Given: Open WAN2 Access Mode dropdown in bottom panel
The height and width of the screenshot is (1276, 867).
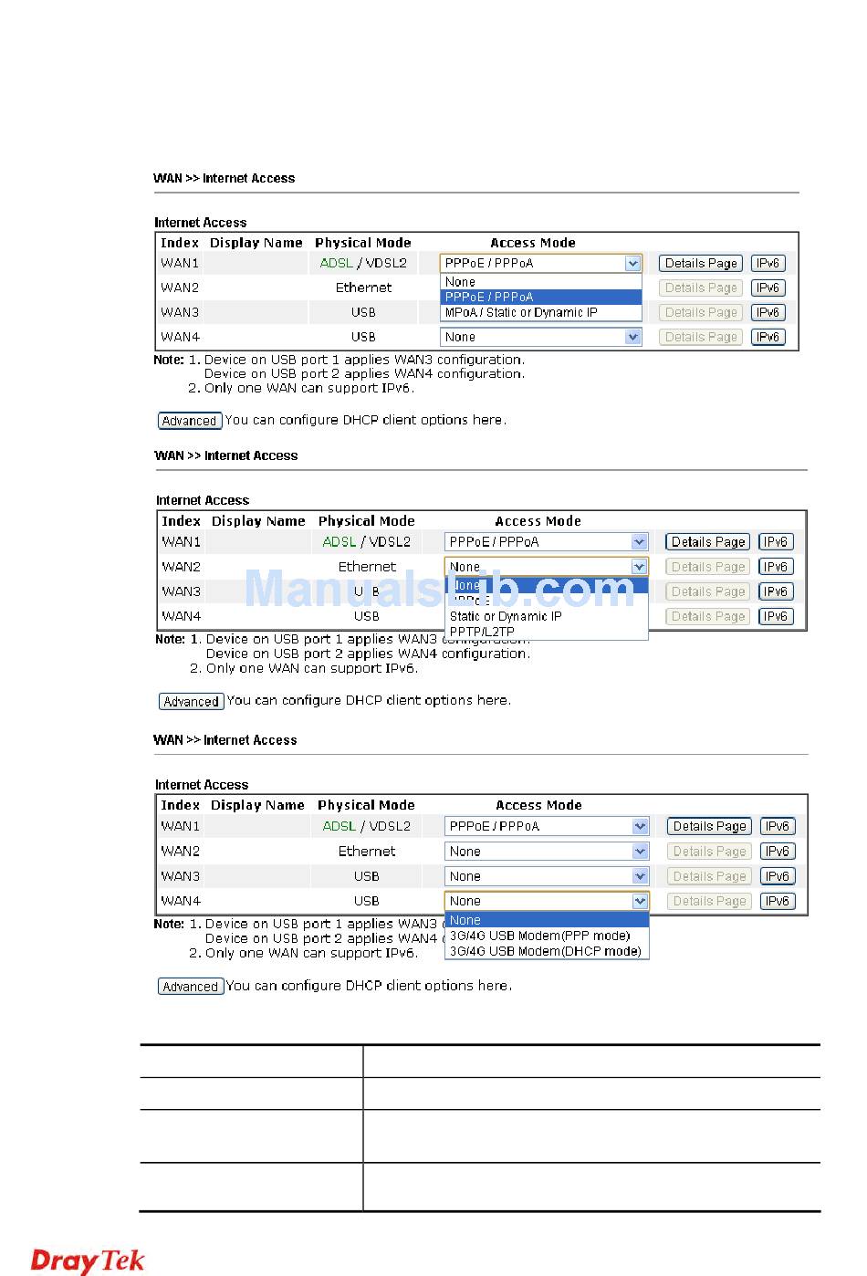Looking at the screenshot, I should [x=548, y=852].
